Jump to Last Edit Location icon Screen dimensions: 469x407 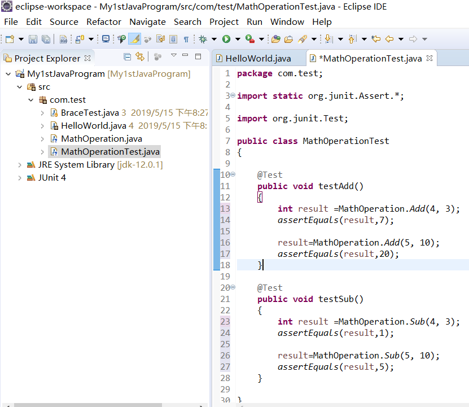[x=376, y=39]
